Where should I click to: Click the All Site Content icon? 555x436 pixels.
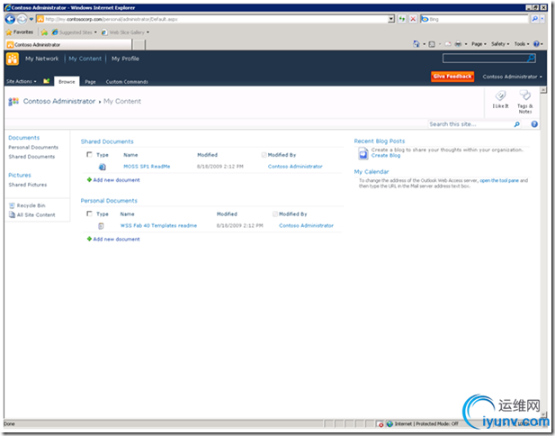(x=12, y=214)
